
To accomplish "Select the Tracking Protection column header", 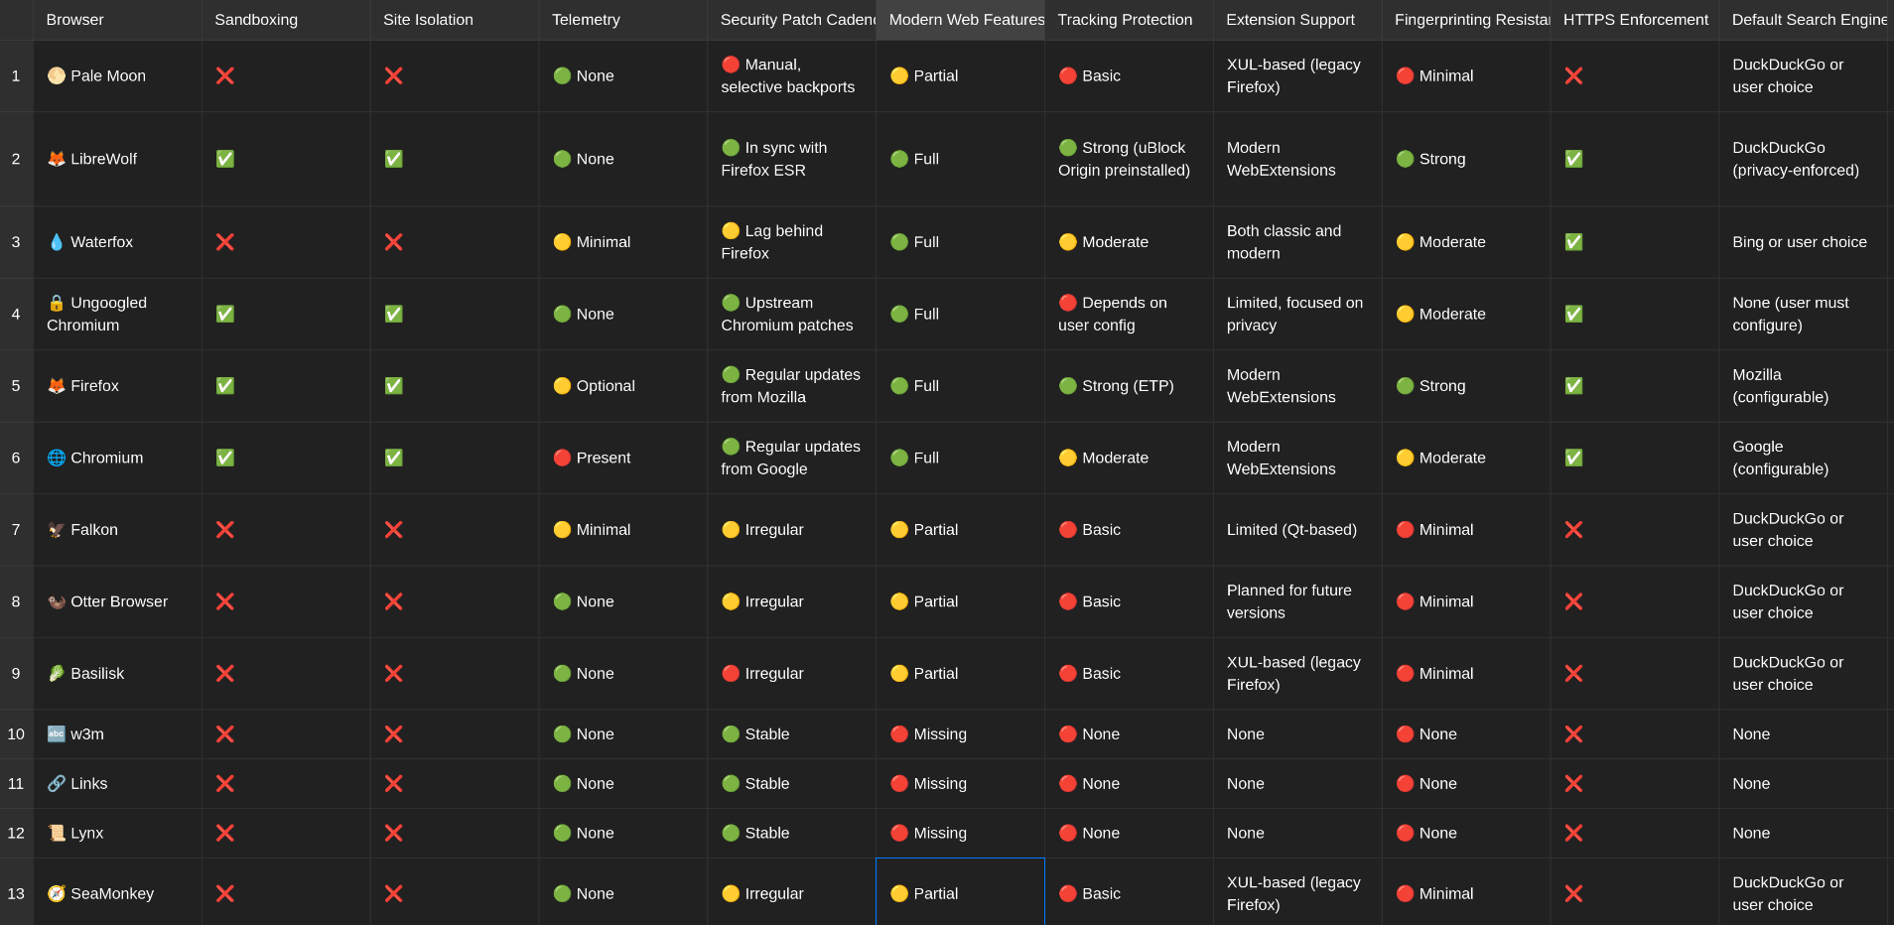I will click(1129, 20).
